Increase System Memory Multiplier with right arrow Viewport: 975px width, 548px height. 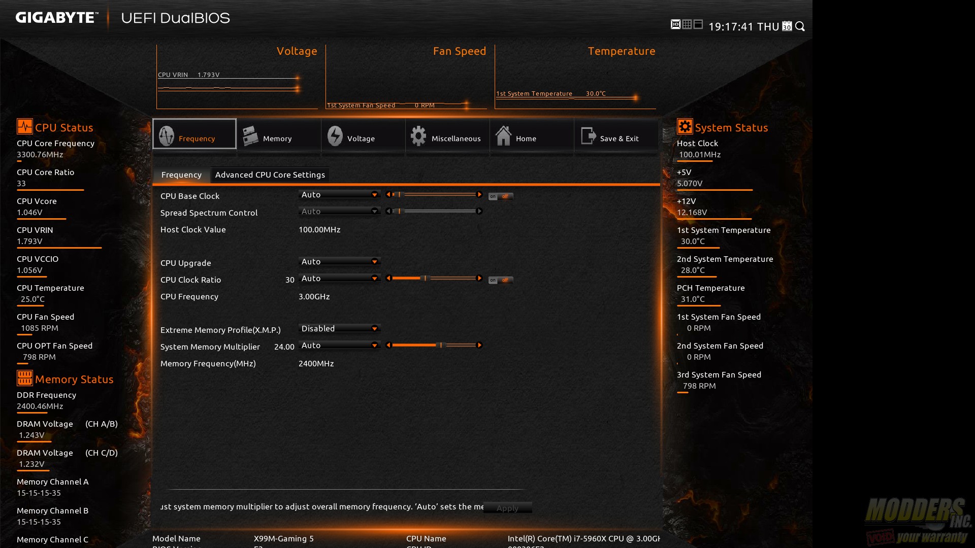tap(479, 345)
